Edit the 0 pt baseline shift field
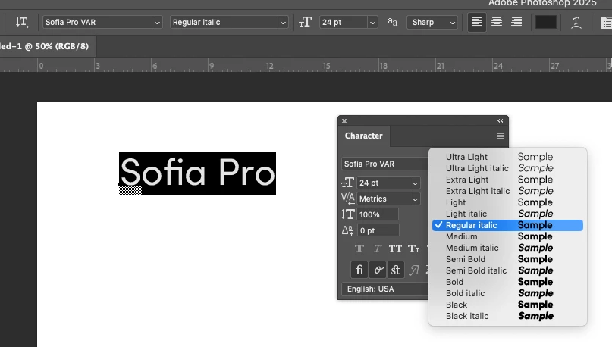This screenshot has width=612, height=347. coord(378,230)
